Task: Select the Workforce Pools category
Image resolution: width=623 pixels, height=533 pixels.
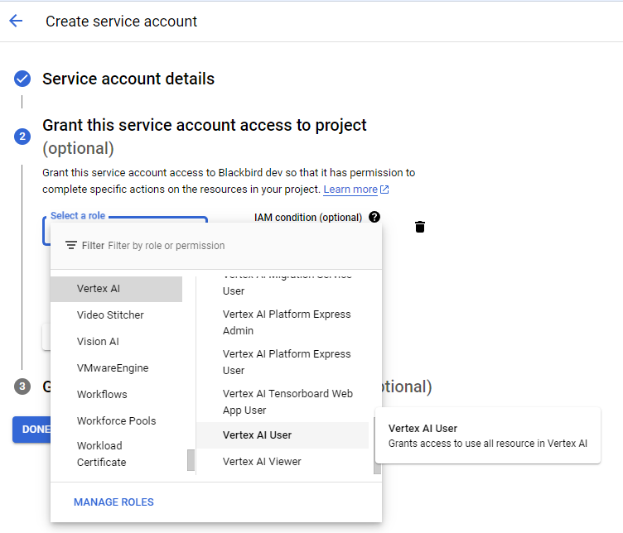Action: (x=116, y=420)
